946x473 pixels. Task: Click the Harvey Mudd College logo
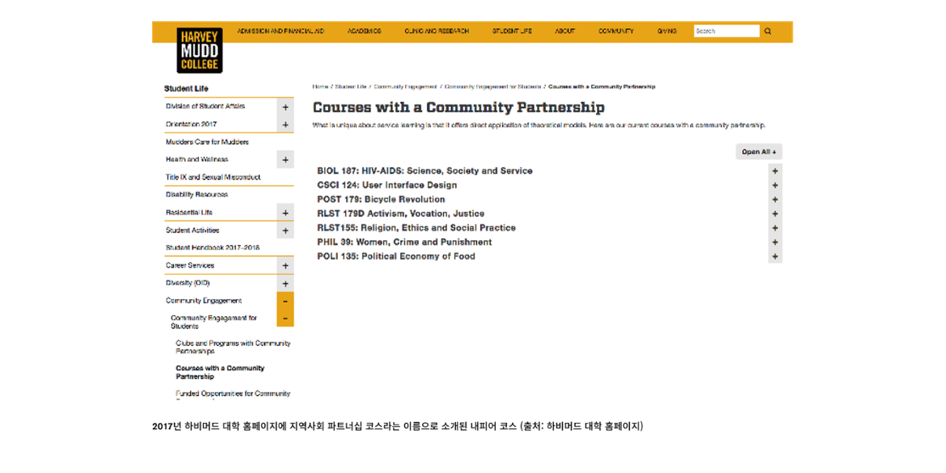pos(199,50)
